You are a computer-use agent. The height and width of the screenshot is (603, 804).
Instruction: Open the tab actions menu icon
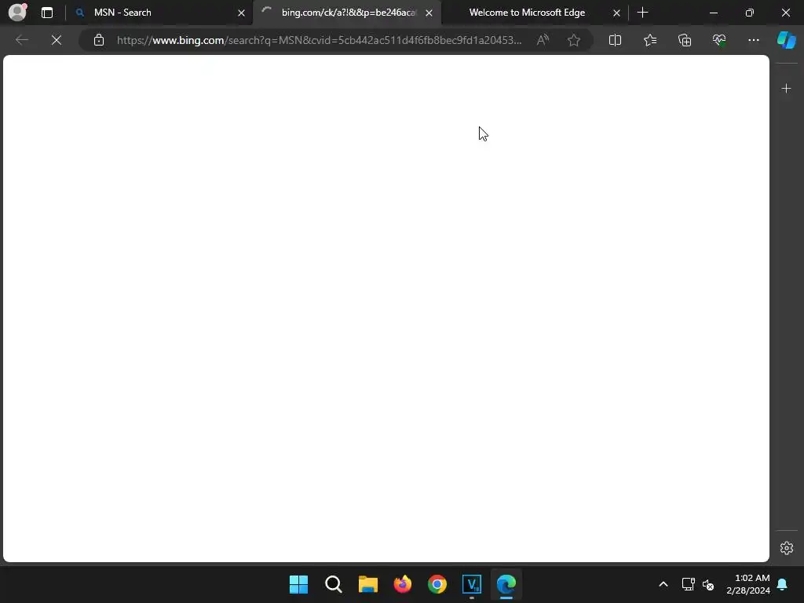point(46,13)
